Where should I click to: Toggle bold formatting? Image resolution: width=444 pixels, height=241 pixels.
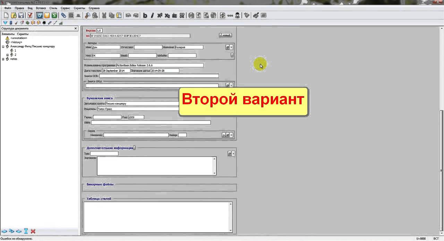click(x=145, y=15)
